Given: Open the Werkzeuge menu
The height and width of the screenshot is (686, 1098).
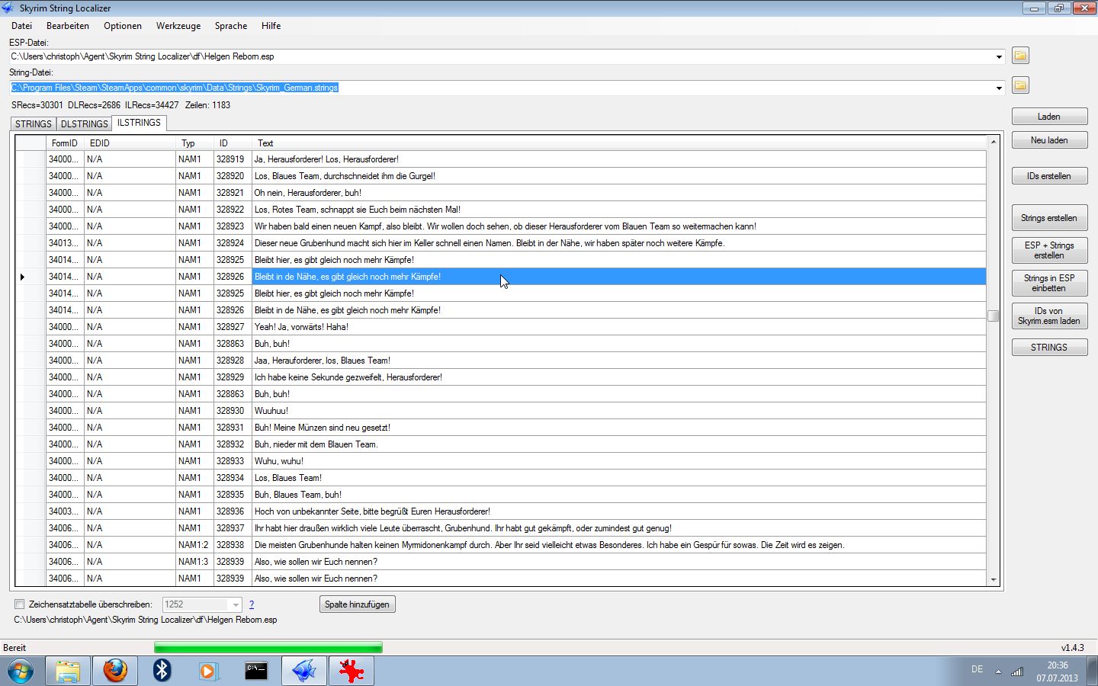Looking at the screenshot, I should [x=178, y=26].
